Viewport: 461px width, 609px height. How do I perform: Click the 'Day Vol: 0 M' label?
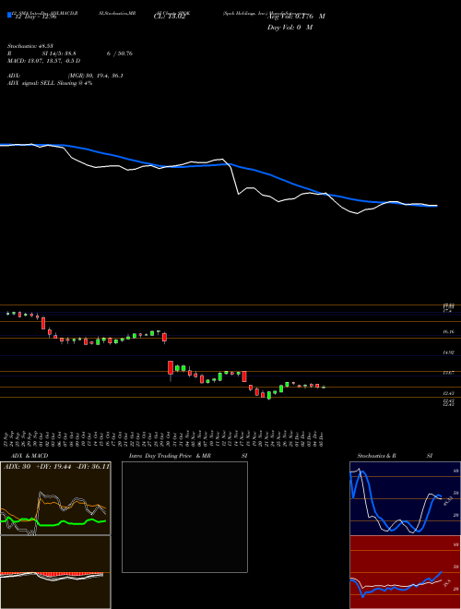[290, 27]
